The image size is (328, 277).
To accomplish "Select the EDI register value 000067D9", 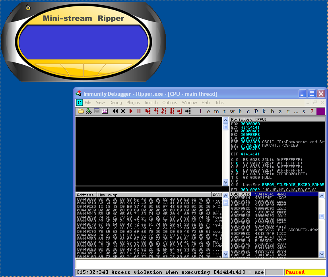I will (x=250, y=149).
